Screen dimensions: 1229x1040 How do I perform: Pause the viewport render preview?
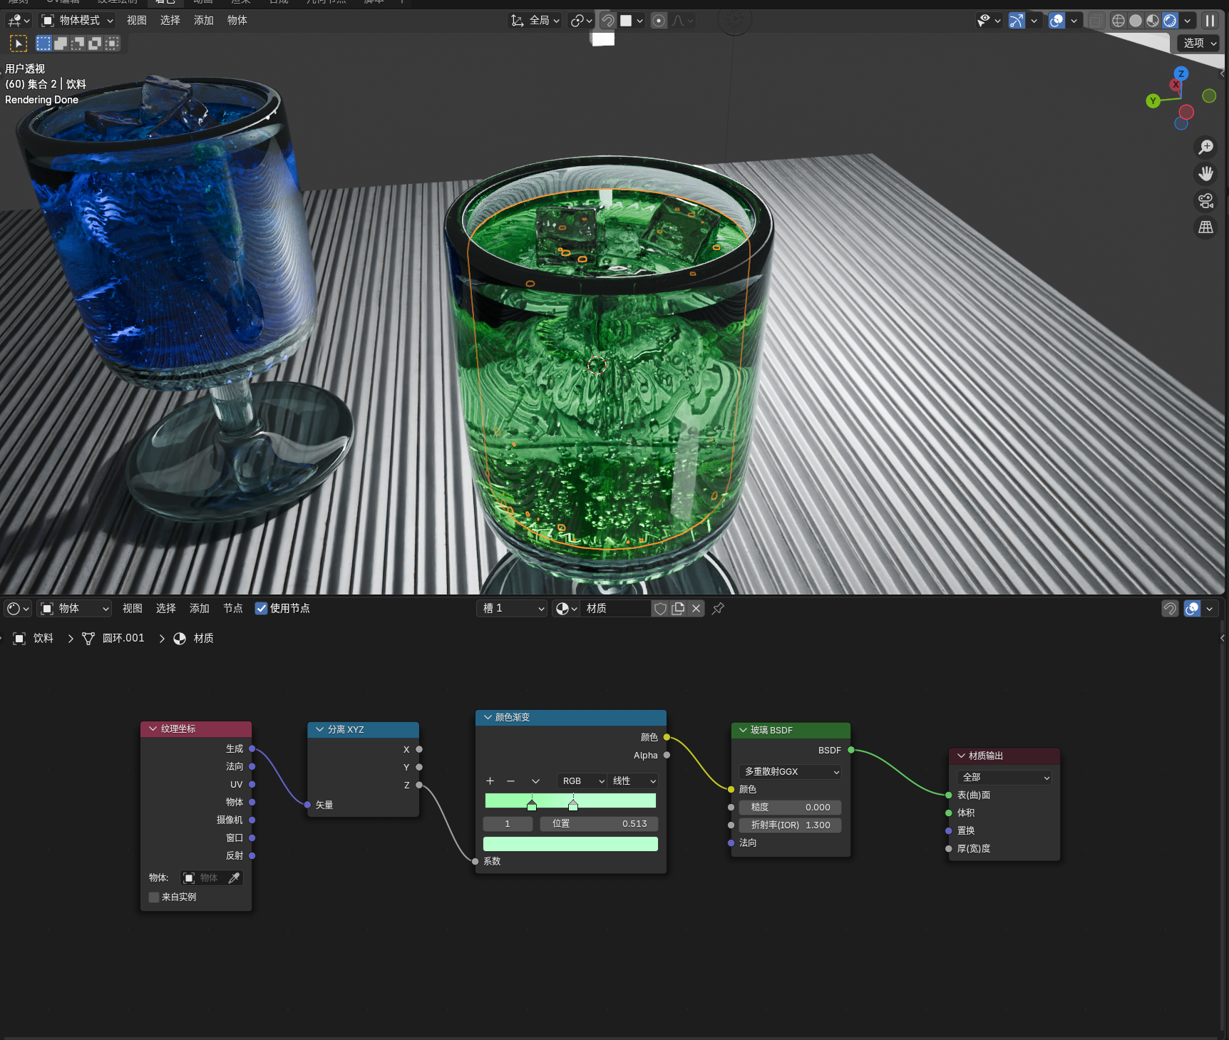(x=1210, y=21)
